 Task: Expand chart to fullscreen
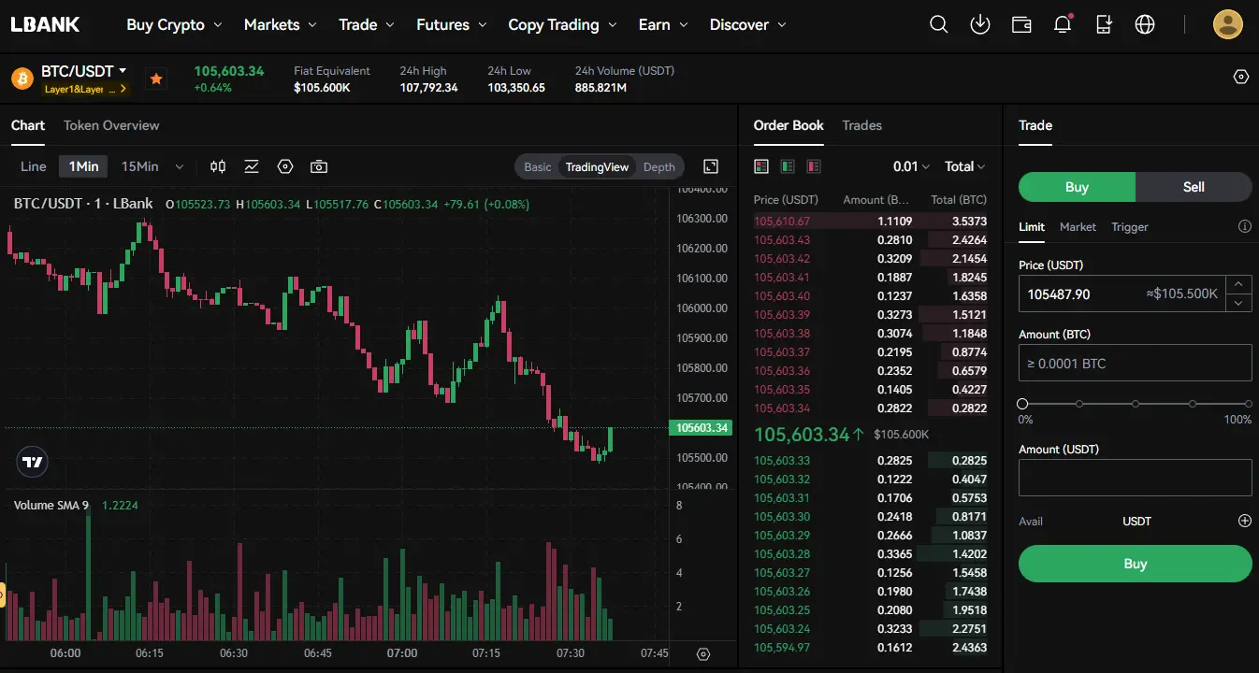point(711,166)
